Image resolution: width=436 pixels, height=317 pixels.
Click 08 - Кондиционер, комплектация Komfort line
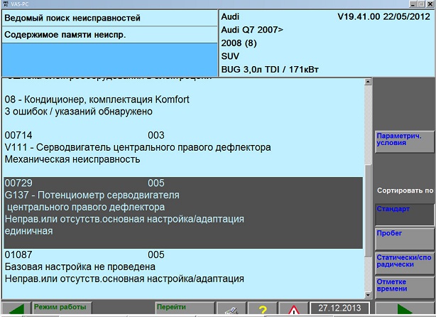point(97,100)
